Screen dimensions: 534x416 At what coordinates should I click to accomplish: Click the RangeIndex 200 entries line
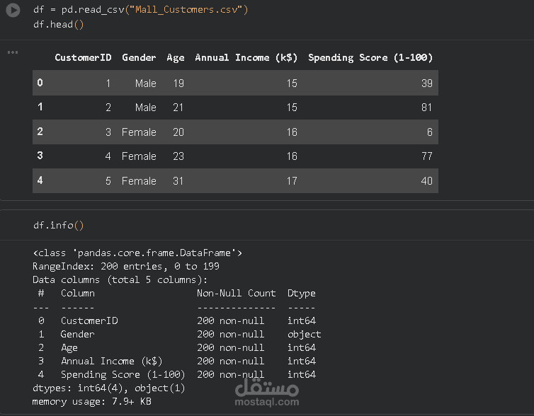click(x=126, y=266)
